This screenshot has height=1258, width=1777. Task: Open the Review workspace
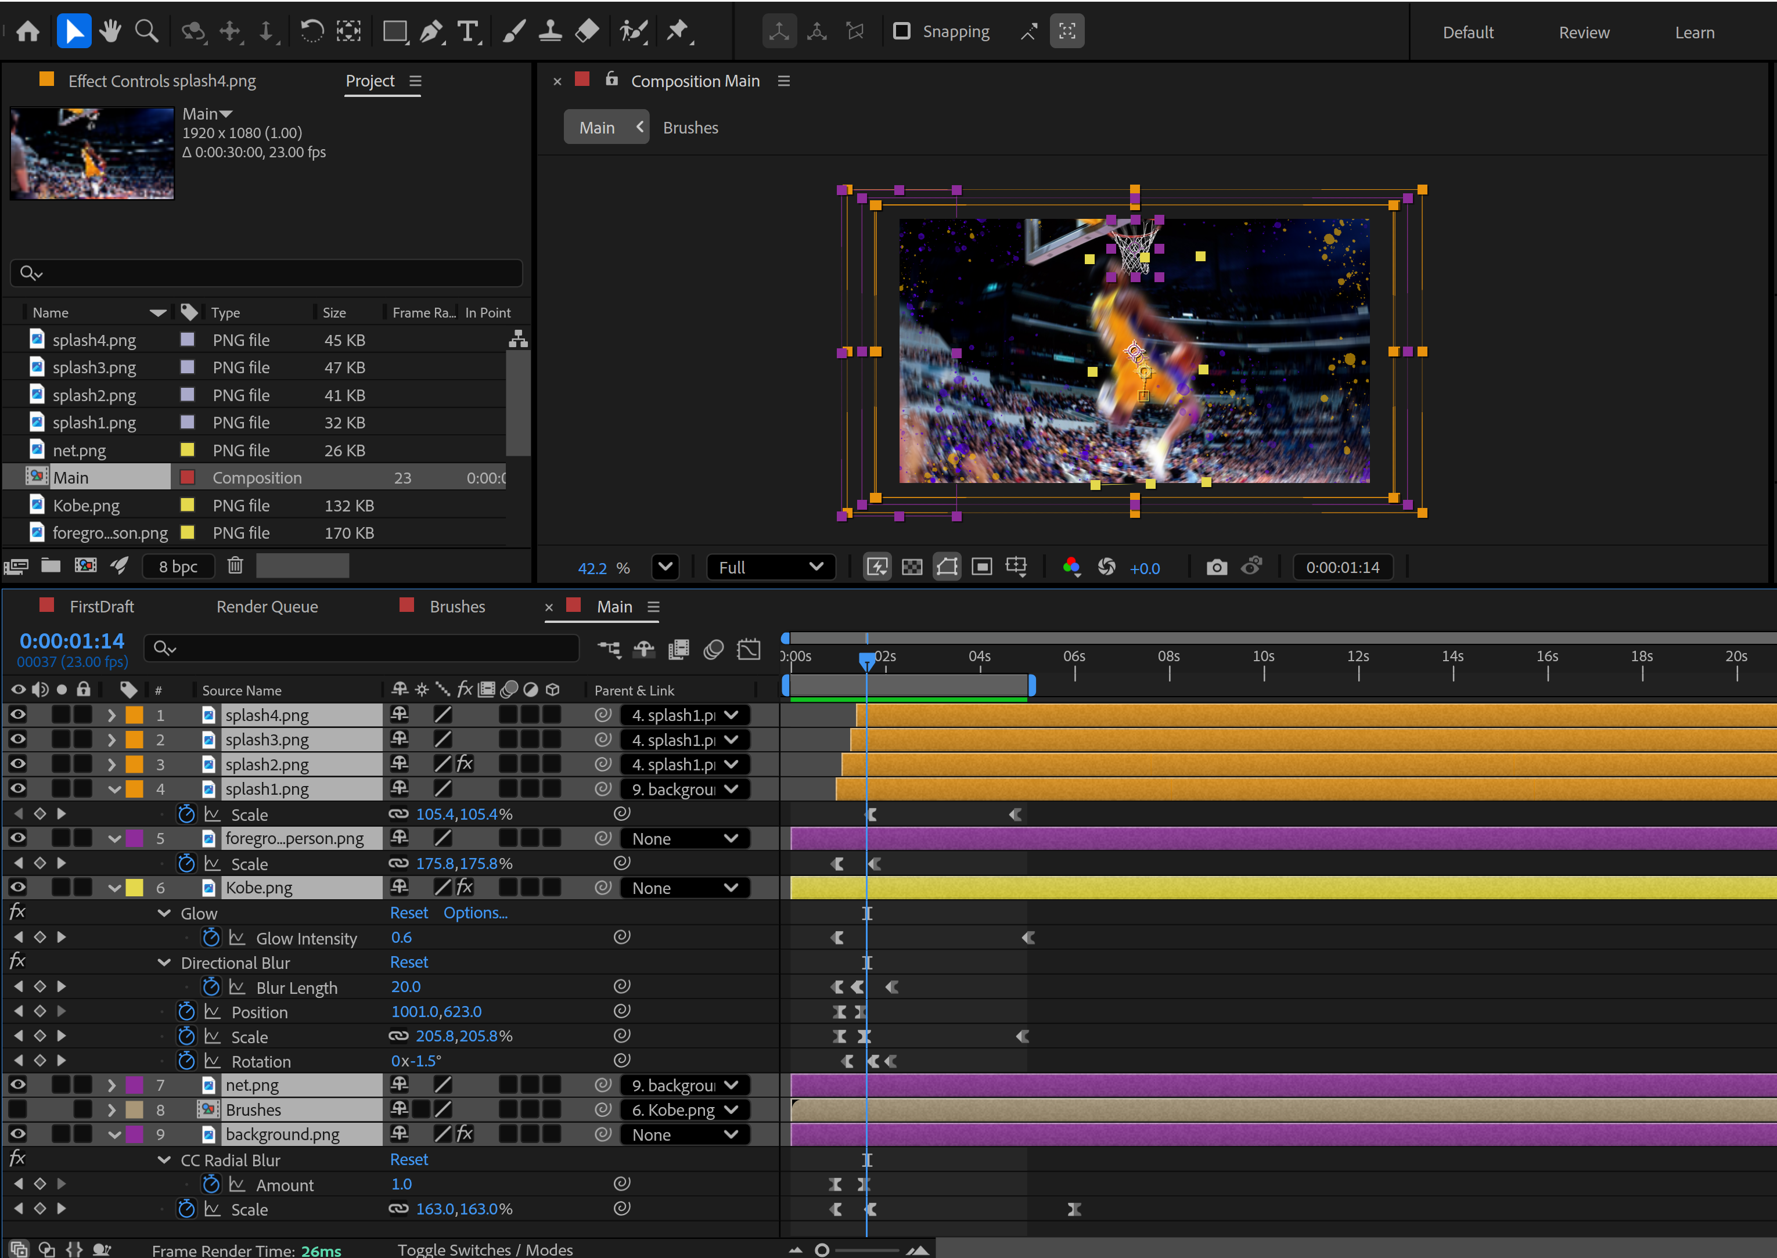[x=1583, y=33]
